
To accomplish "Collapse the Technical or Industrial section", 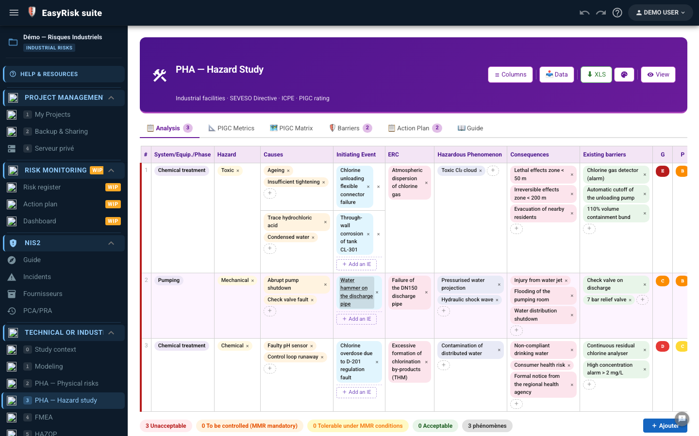I will (x=111, y=333).
